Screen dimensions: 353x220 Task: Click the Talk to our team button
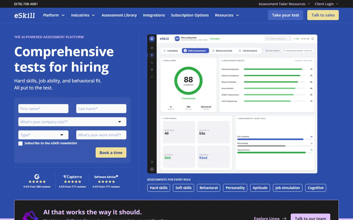click(x=310, y=217)
